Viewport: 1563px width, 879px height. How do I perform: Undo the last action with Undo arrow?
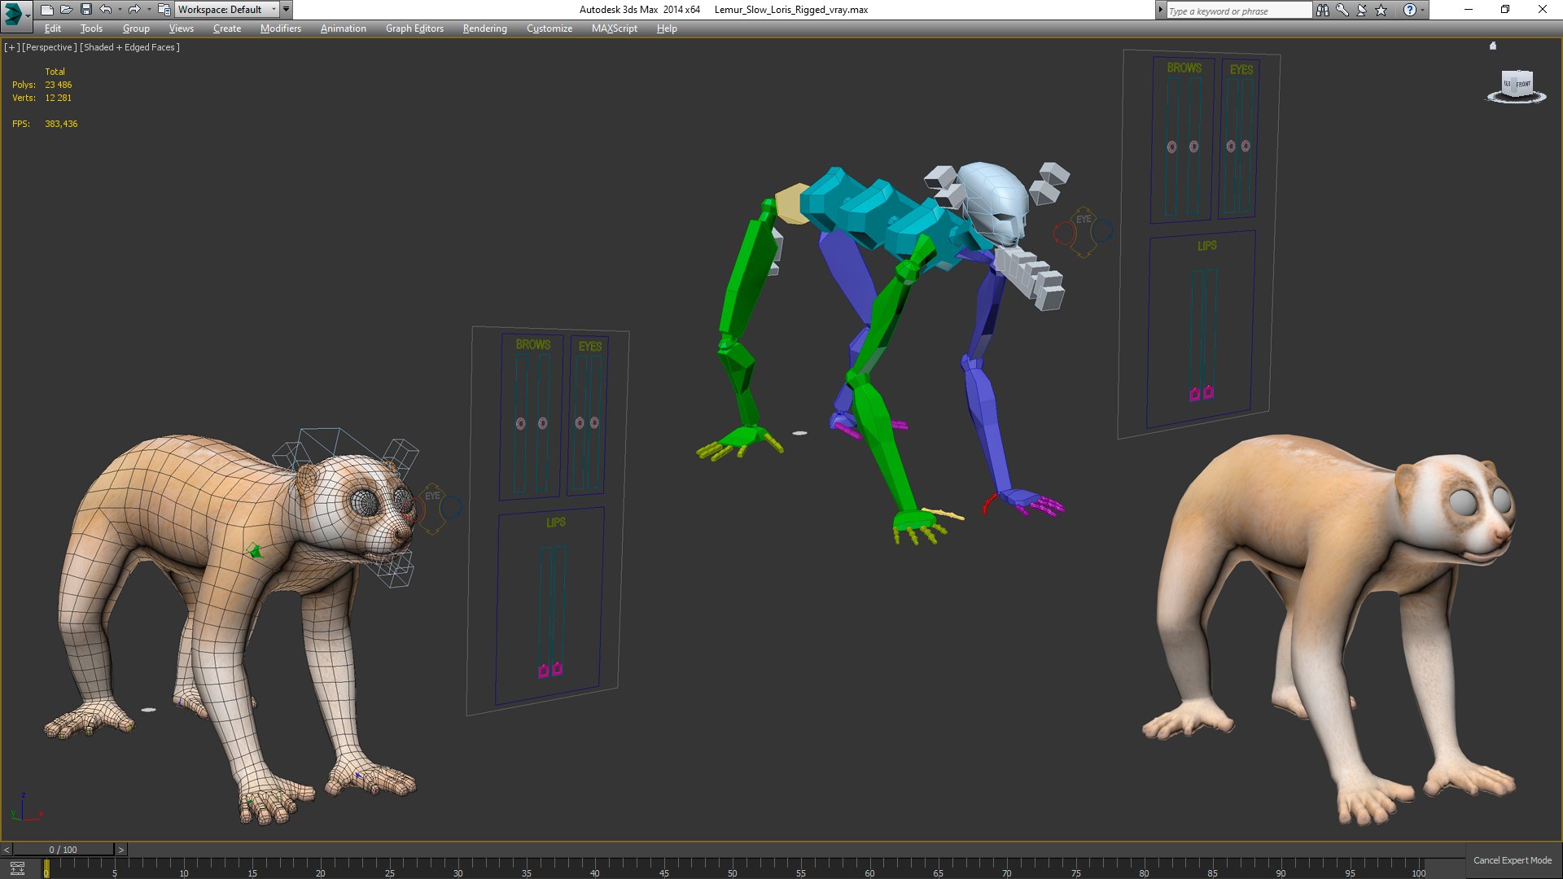[x=106, y=10]
